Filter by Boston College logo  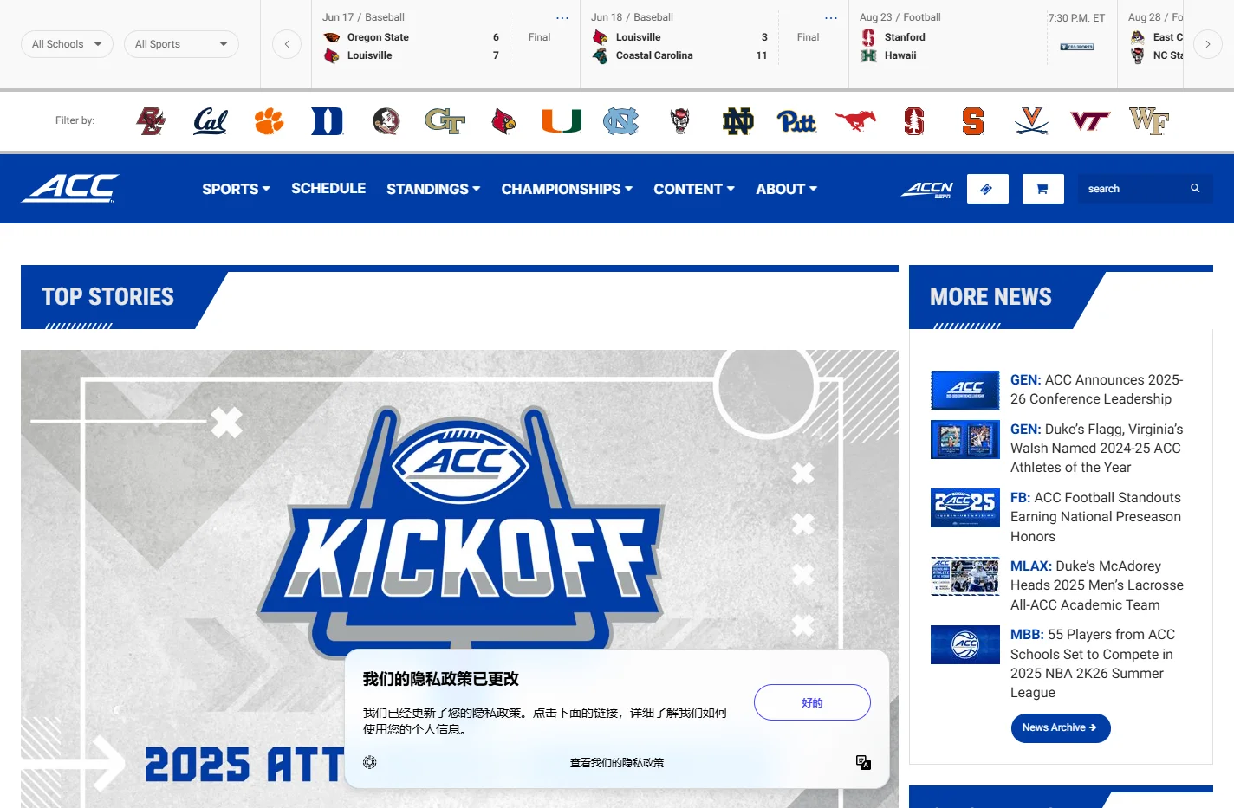tap(151, 121)
